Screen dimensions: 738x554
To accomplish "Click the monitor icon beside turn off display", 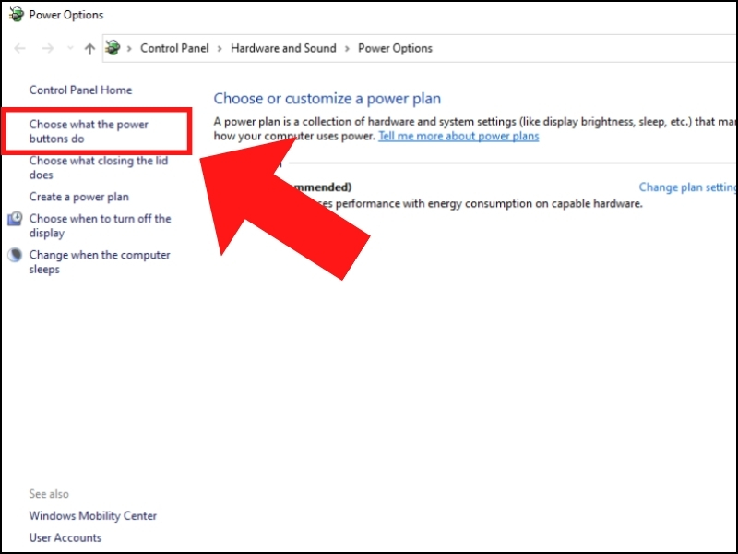I will tap(15, 219).
